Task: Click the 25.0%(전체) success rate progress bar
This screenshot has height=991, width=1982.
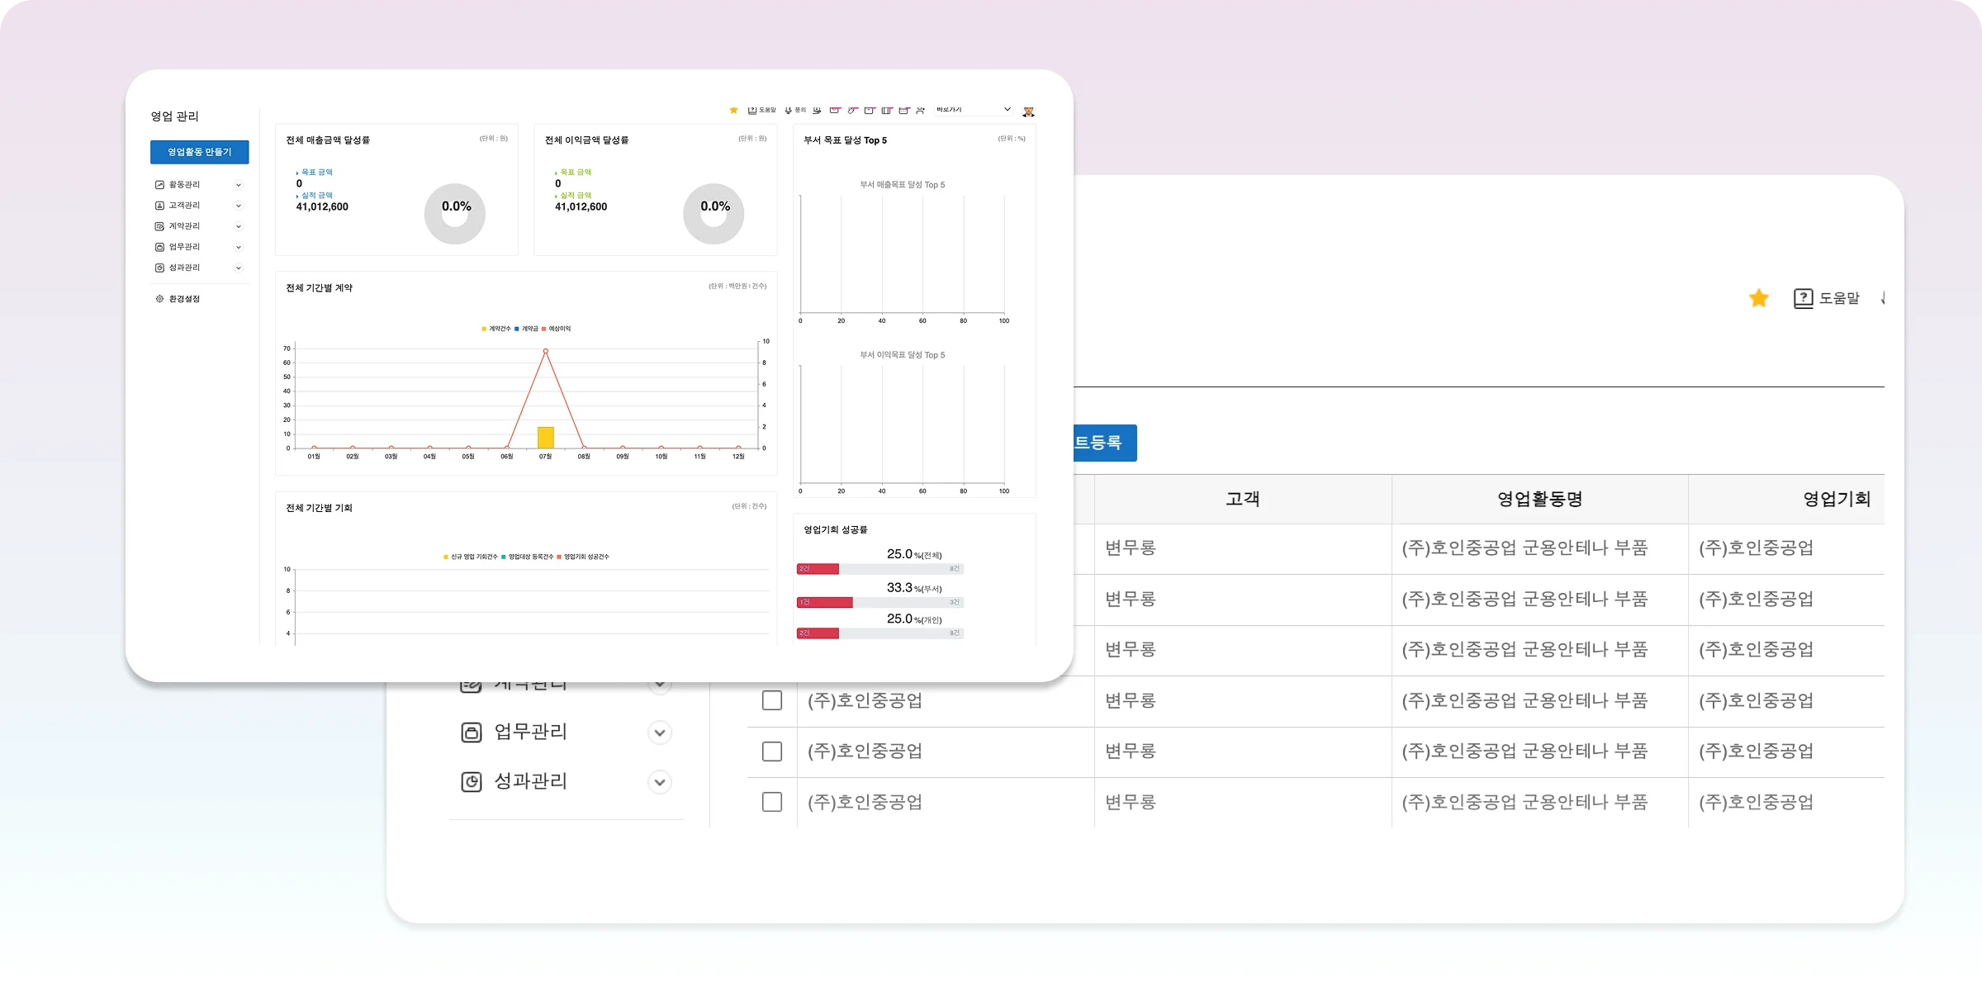Action: click(880, 569)
